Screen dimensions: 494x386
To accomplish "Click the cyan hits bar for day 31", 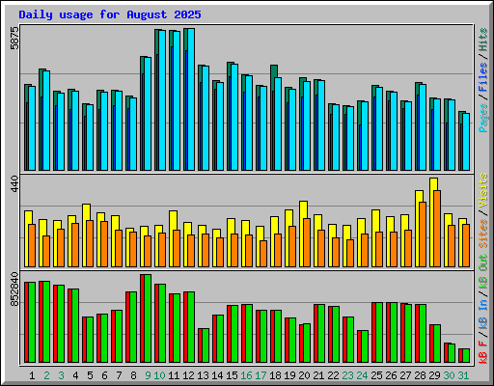I will (x=466, y=142).
